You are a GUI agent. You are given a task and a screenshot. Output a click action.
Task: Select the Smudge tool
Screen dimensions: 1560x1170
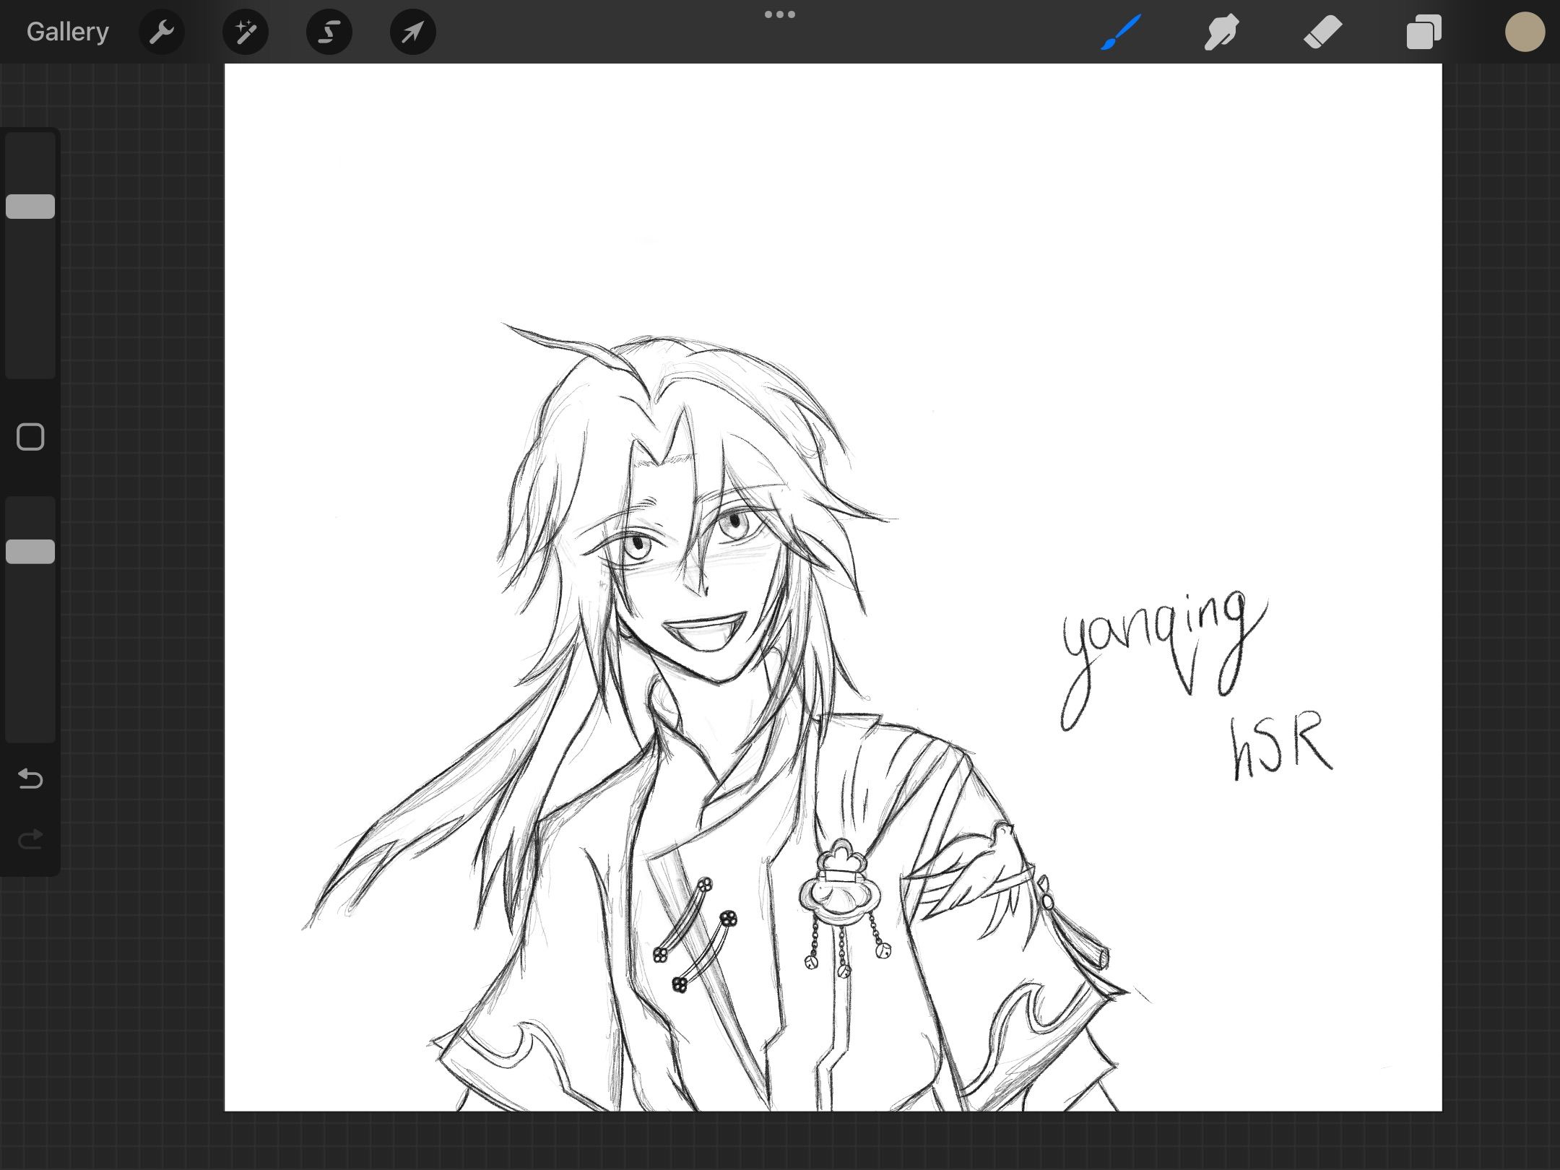(1221, 32)
